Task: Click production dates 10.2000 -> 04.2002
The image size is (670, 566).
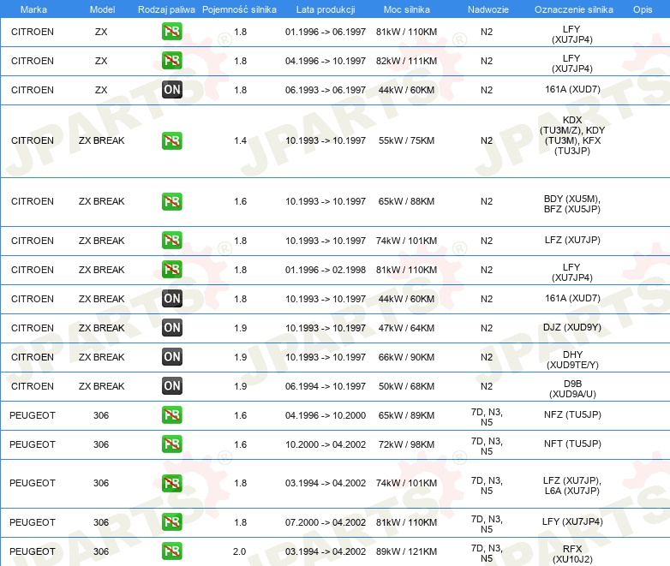Action: (x=326, y=444)
